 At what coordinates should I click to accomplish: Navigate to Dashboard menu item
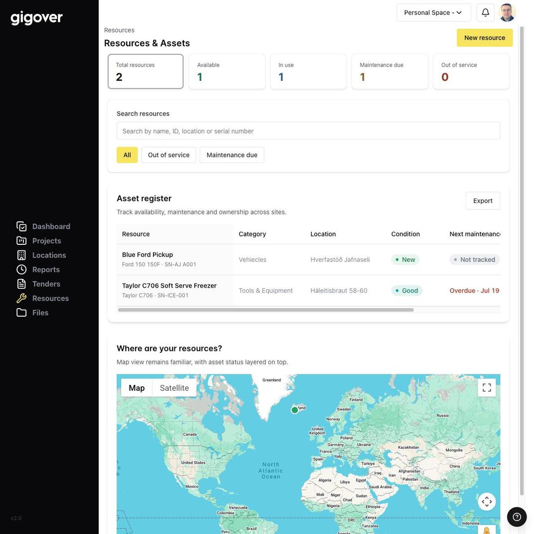pyautogui.click(x=51, y=226)
